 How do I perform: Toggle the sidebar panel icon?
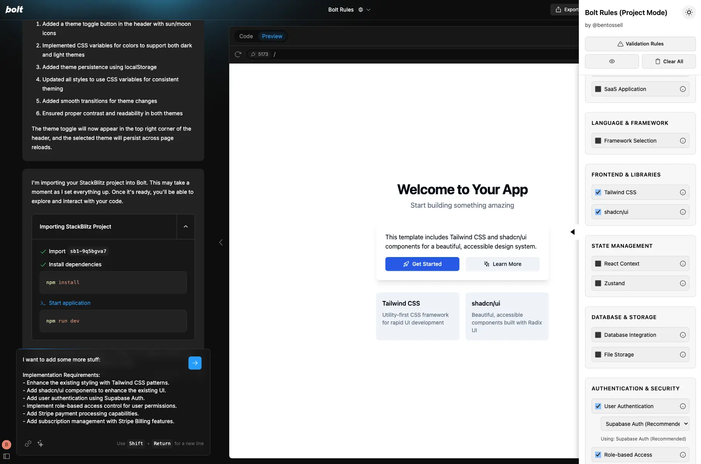tap(7, 457)
